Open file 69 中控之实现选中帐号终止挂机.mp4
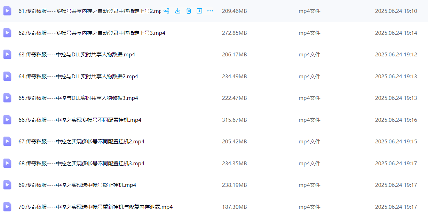Screen dimensions: 428x214 tap(77, 185)
